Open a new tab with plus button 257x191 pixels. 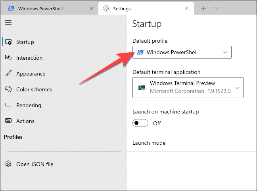point(203,8)
